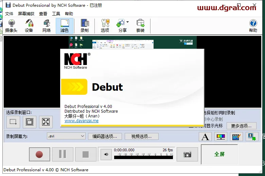Click the 编码器选项... button
This screenshot has height=176, width=265.
(105, 136)
